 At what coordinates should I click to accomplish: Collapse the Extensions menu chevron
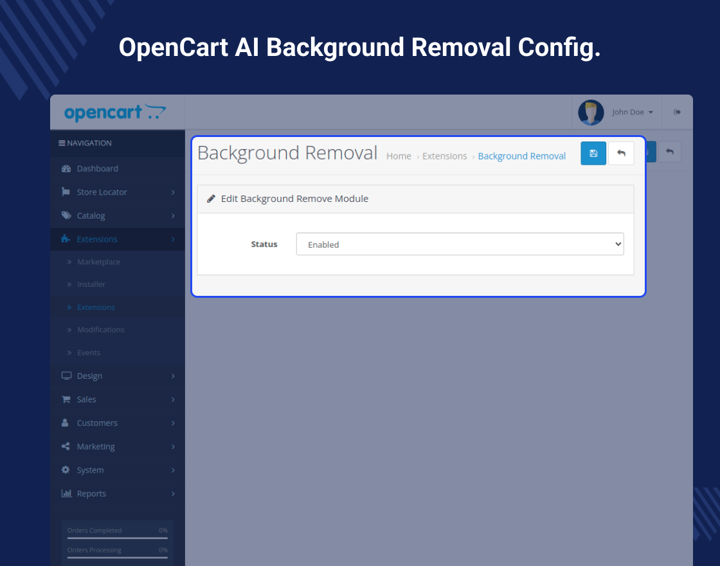[x=173, y=239]
